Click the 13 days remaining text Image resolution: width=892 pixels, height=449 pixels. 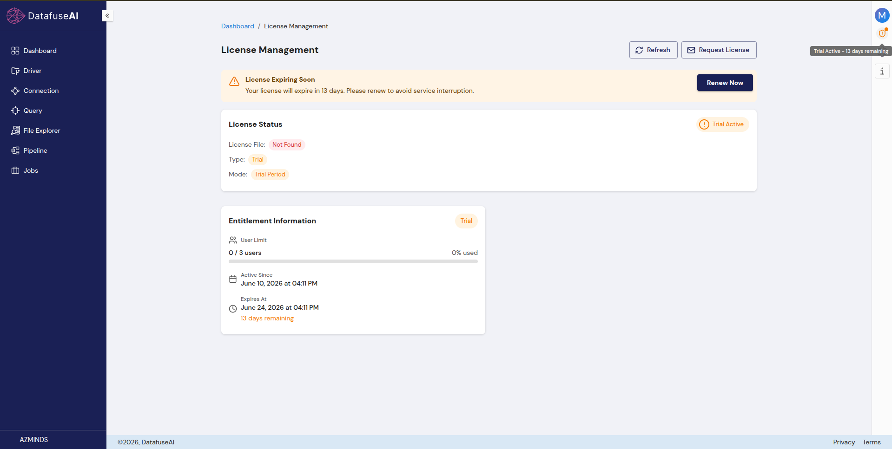(x=267, y=318)
